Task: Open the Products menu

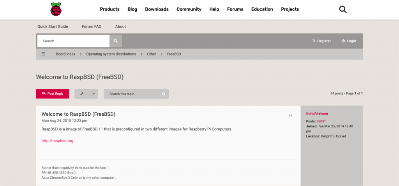Action: [x=109, y=9]
